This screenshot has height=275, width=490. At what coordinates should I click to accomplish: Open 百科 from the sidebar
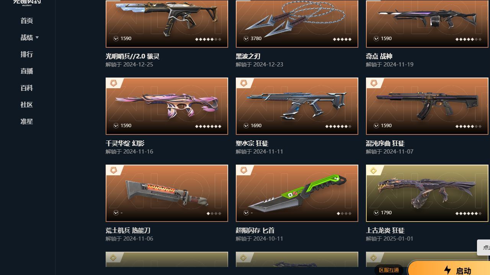[27, 88]
